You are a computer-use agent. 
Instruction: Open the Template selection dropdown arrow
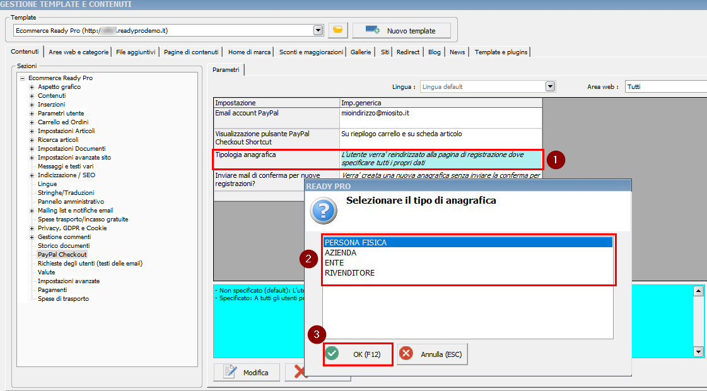pos(318,30)
